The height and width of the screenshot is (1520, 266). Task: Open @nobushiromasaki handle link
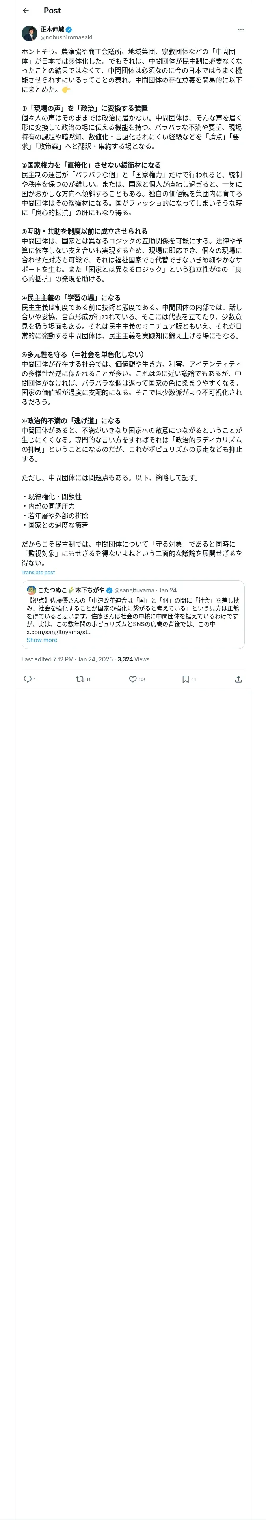click(x=66, y=37)
